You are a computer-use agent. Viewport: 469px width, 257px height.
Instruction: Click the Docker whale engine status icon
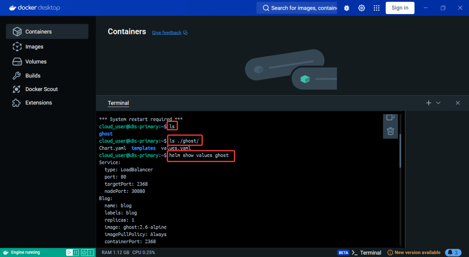(5, 252)
